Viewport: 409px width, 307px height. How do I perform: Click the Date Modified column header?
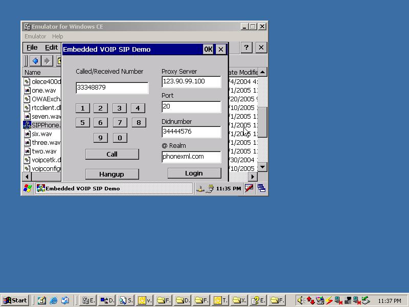[243, 72]
